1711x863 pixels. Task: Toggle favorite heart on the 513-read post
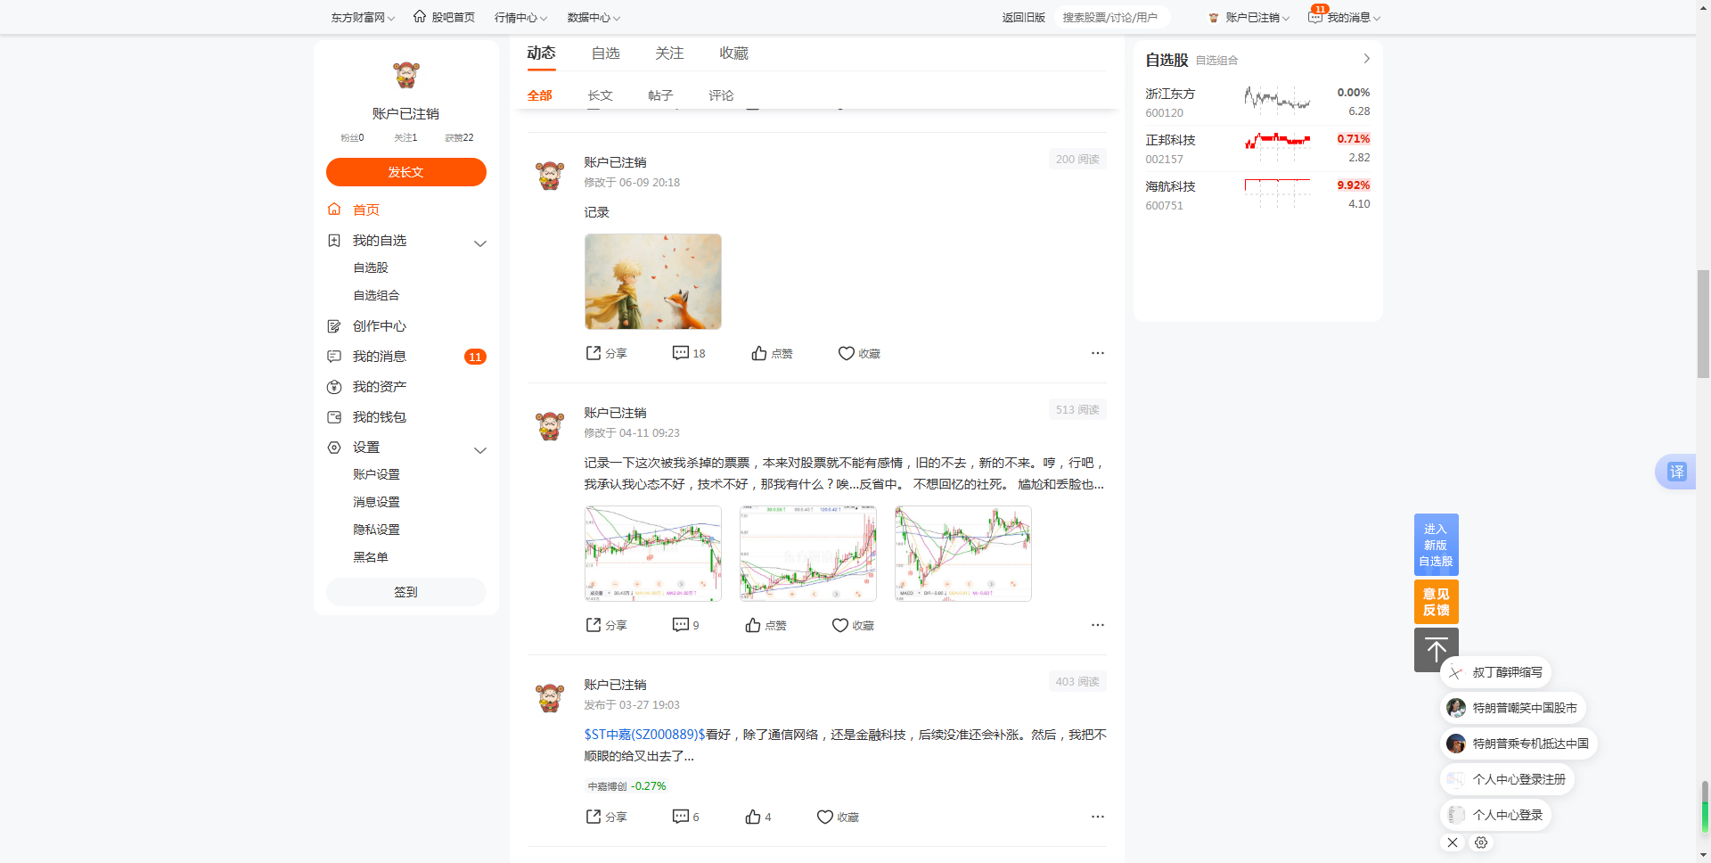pos(840,625)
